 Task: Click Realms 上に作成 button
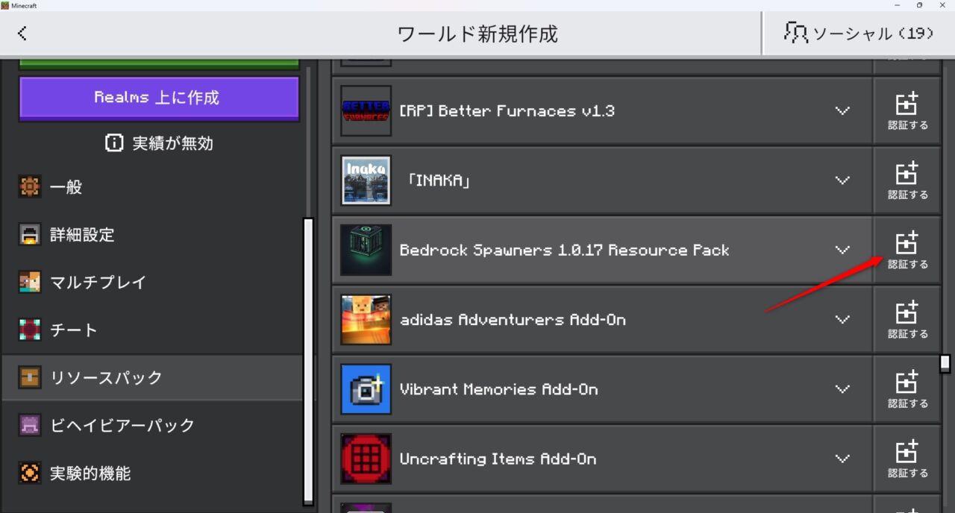pos(159,98)
